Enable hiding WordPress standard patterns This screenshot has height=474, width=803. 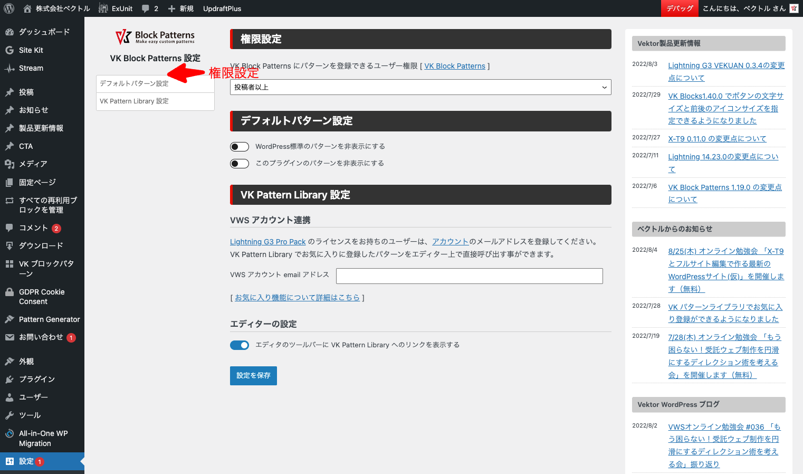[x=240, y=146]
